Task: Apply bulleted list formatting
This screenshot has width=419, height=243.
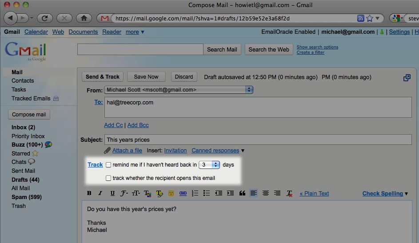Action: coord(207,193)
